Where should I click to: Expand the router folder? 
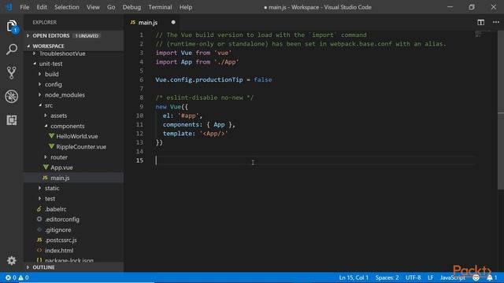click(x=46, y=157)
